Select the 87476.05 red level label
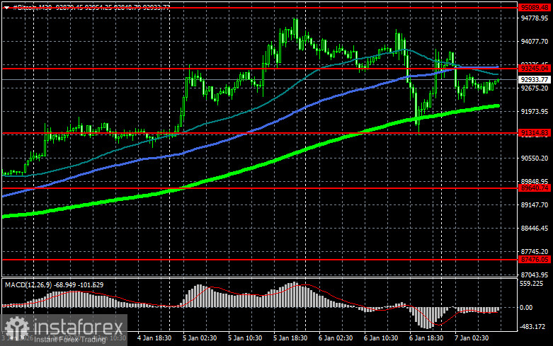Image resolution: width=553 pixels, height=346 pixels. click(x=535, y=260)
